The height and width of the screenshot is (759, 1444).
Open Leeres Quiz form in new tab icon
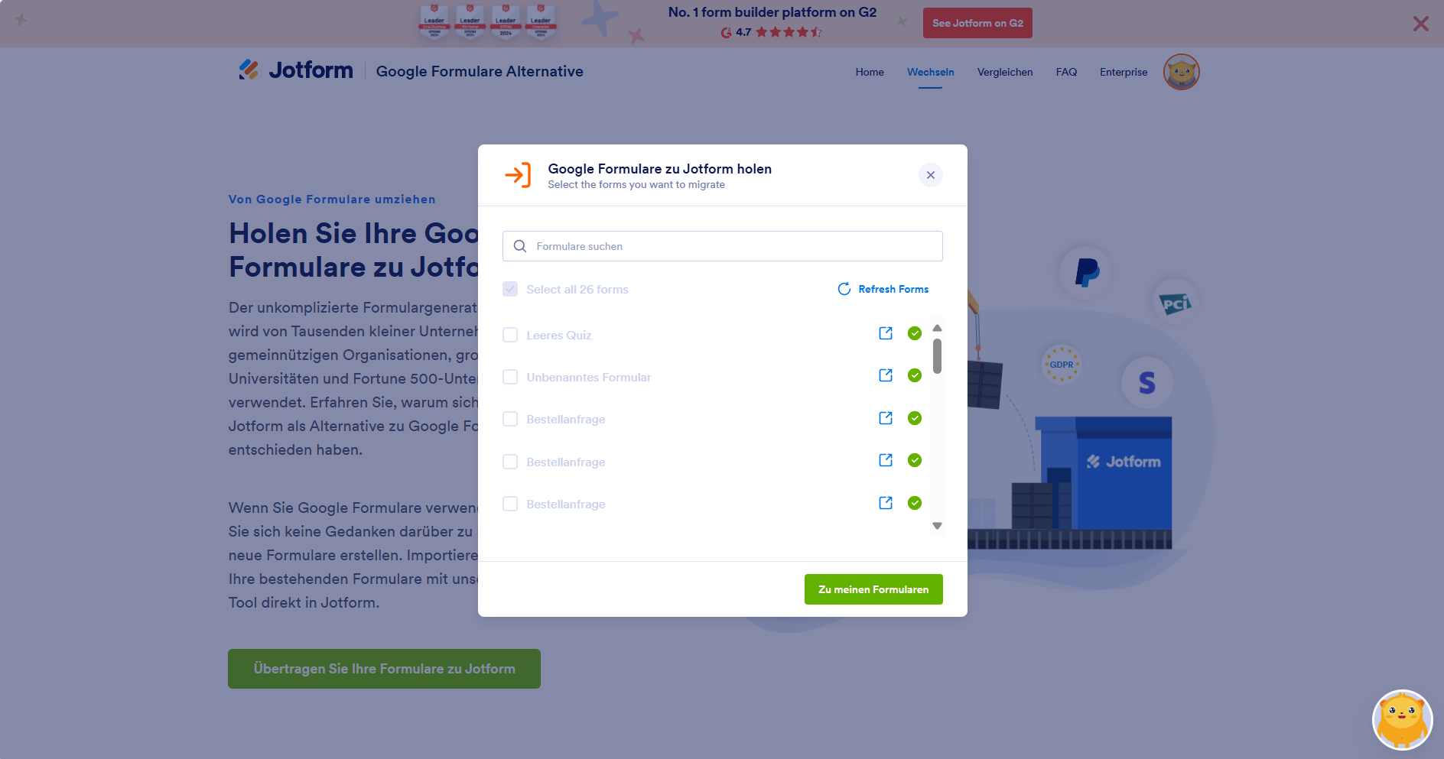click(886, 333)
